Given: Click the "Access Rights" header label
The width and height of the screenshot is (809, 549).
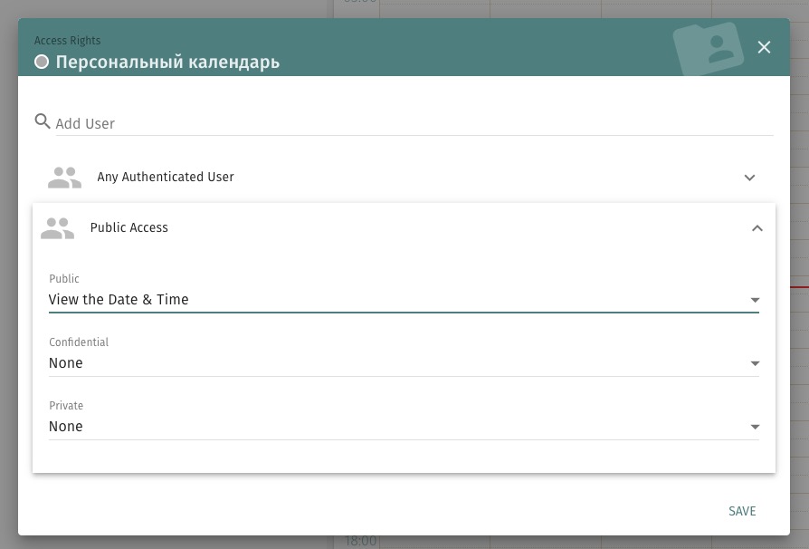Looking at the screenshot, I should click(68, 41).
